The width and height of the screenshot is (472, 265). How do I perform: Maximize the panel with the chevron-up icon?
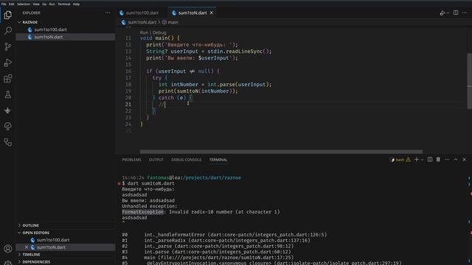456,160
